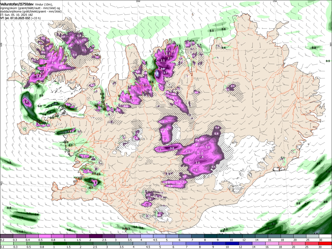Viewport: 332px width, 249px height.
Task: Click the forecast offset text "(+33 h)"
Action: (x=36, y=18)
